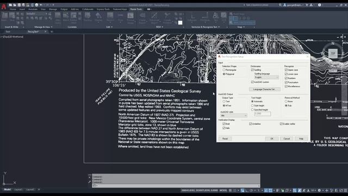Select Rub removal method radio

pyautogui.click(x=286, y=106)
